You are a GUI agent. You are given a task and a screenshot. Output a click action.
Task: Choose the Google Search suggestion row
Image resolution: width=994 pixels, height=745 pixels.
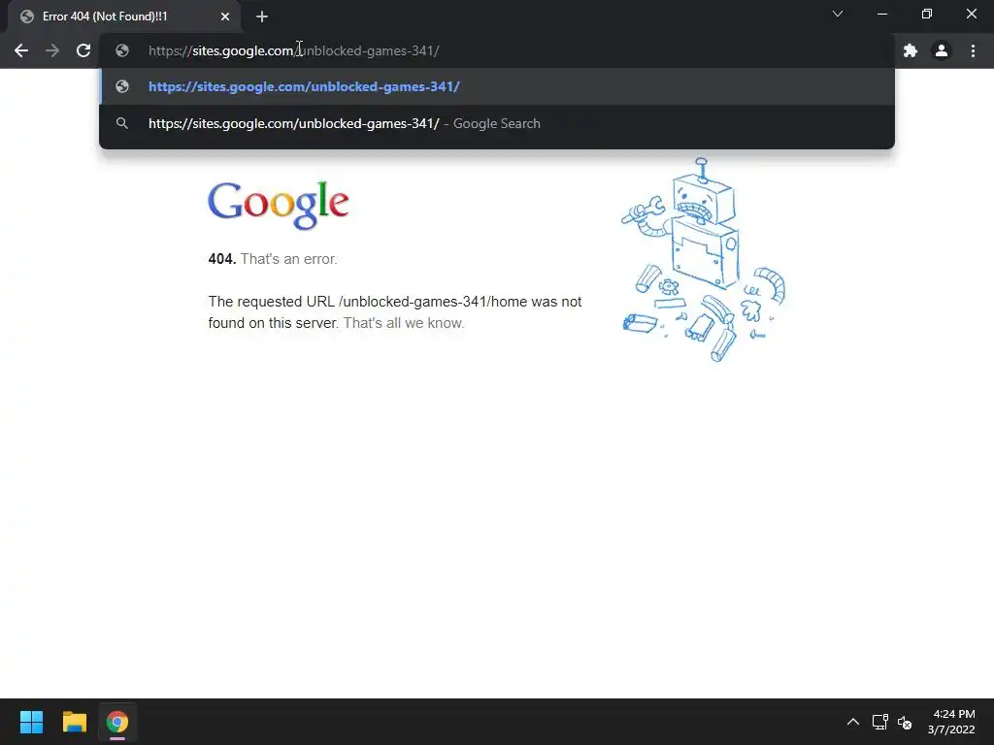pos(497,123)
